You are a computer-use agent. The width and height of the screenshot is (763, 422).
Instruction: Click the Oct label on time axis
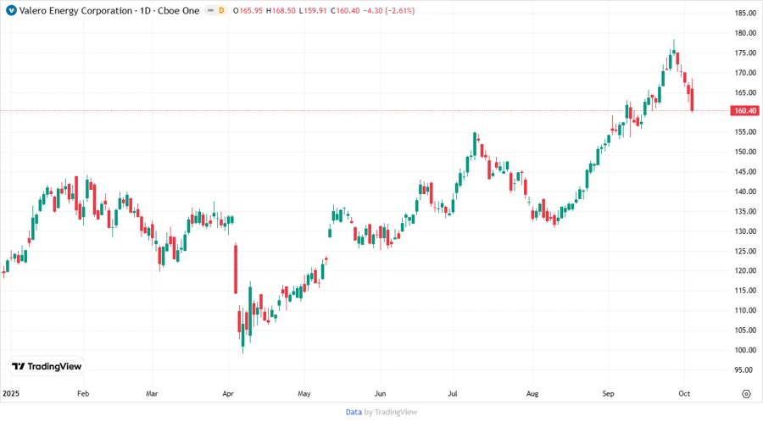tap(685, 394)
